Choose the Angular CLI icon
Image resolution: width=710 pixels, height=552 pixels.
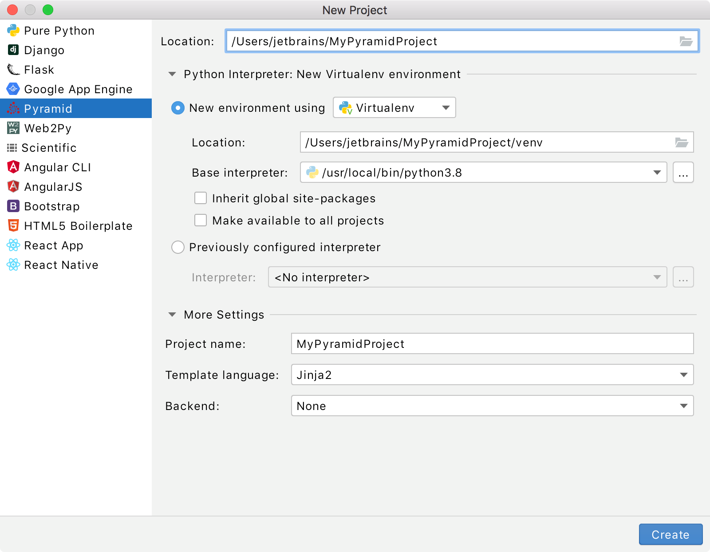[x=13, y=167]
